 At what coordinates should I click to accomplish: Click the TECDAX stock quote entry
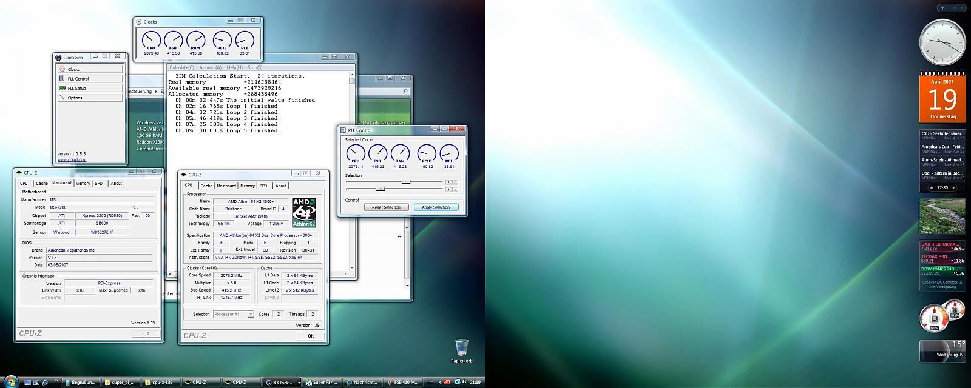942,258
